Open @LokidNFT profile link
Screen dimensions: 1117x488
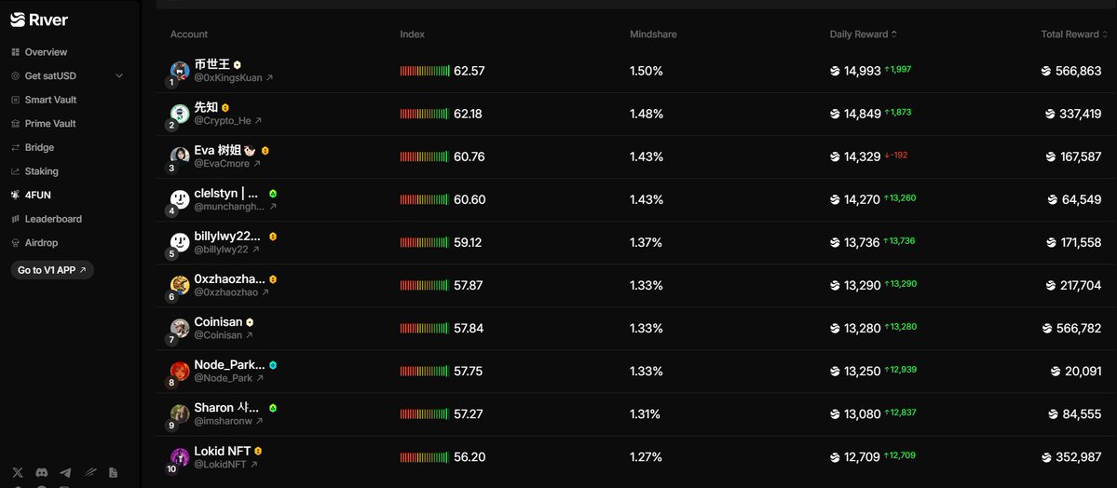pos(225,465)
